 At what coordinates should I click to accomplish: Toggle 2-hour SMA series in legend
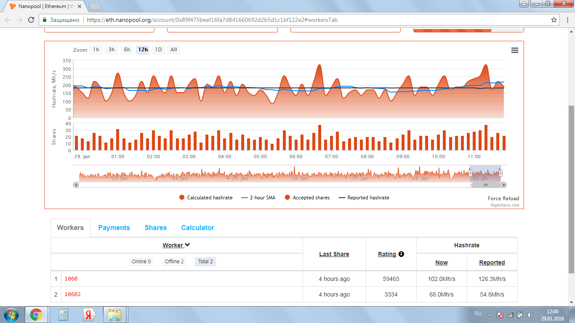pyautogui.click(x=258, y=198)
